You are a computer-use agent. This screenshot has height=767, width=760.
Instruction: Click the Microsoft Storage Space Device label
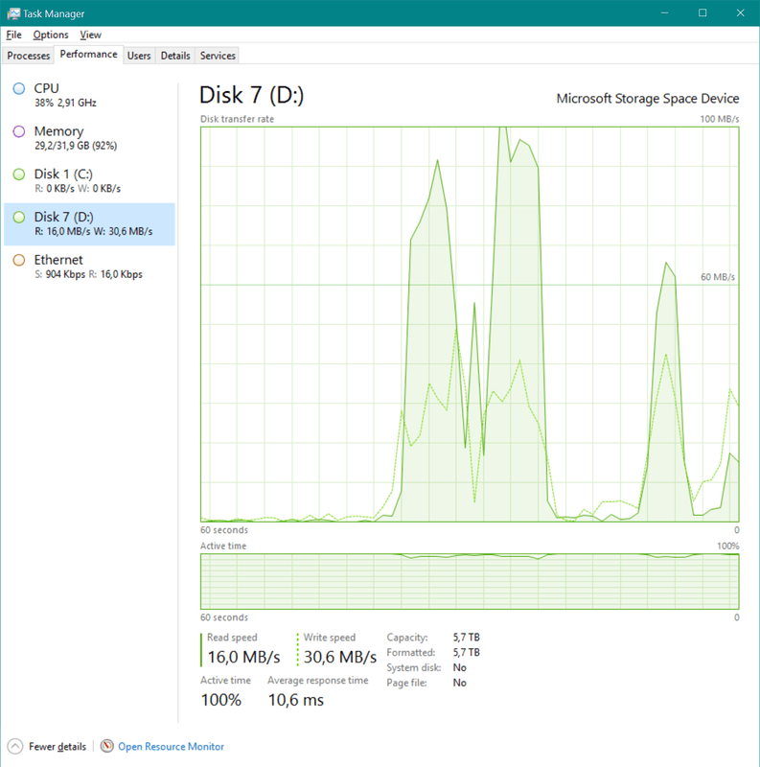[648, 99]
